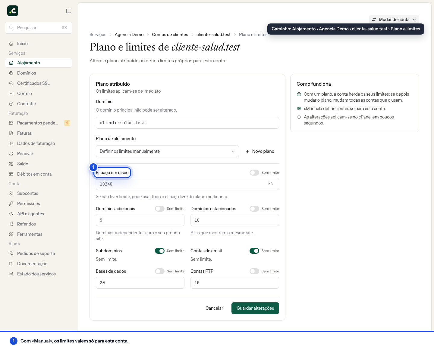
Task: Click the Bases de dados value field
Action: click(140, 283)
